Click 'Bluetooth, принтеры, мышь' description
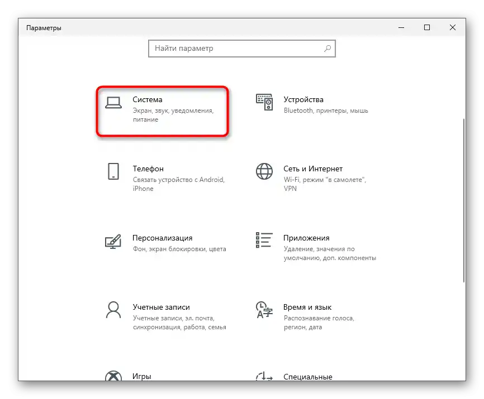This screenshot has width=484, height=399. [x=326, y=110]
